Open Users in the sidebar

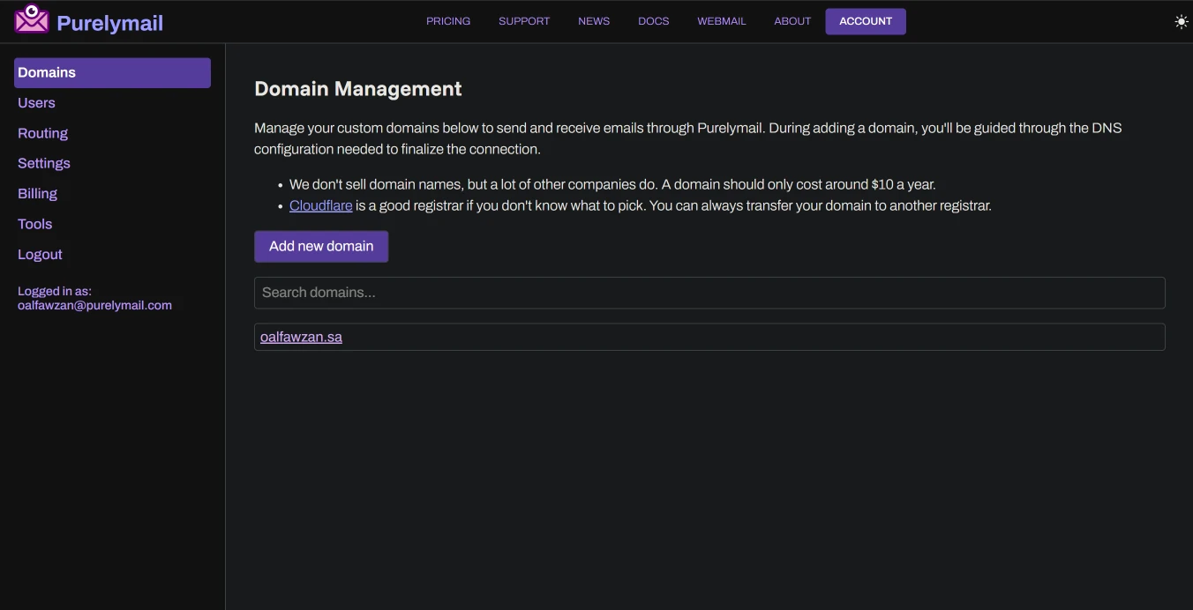coord(36,103)
